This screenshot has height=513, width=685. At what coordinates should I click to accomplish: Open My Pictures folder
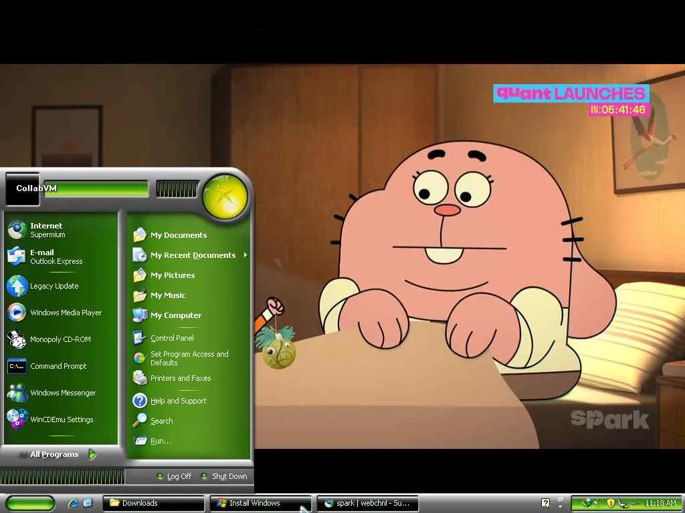pos(189,275)
